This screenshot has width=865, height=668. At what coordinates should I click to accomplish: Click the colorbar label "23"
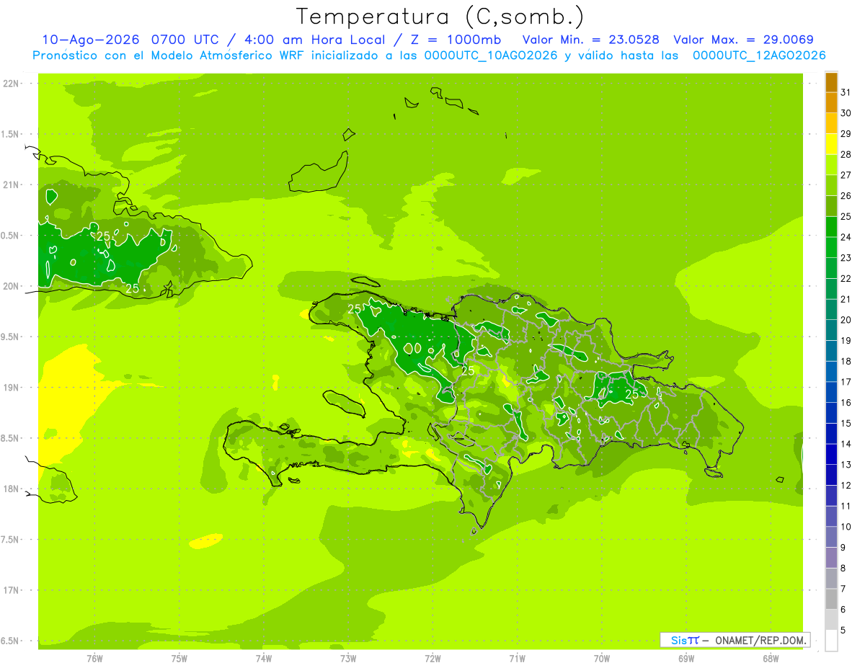846,258
